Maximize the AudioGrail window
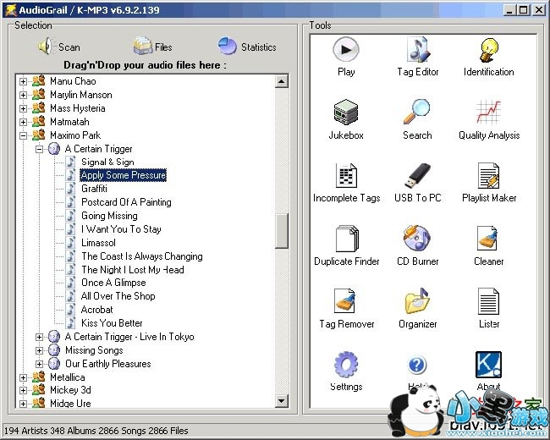Screen dimensions: 550x440 coord(523,9)
